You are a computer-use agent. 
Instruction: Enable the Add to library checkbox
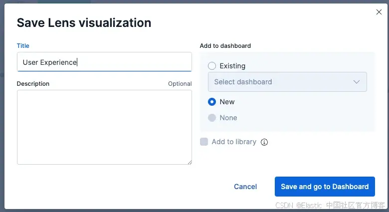pyautogui.click(x=204, y=142)
